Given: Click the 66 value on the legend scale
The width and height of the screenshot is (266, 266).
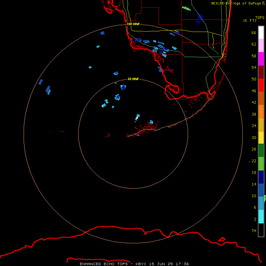Looking at the screenshot, I should coord(254,33).
